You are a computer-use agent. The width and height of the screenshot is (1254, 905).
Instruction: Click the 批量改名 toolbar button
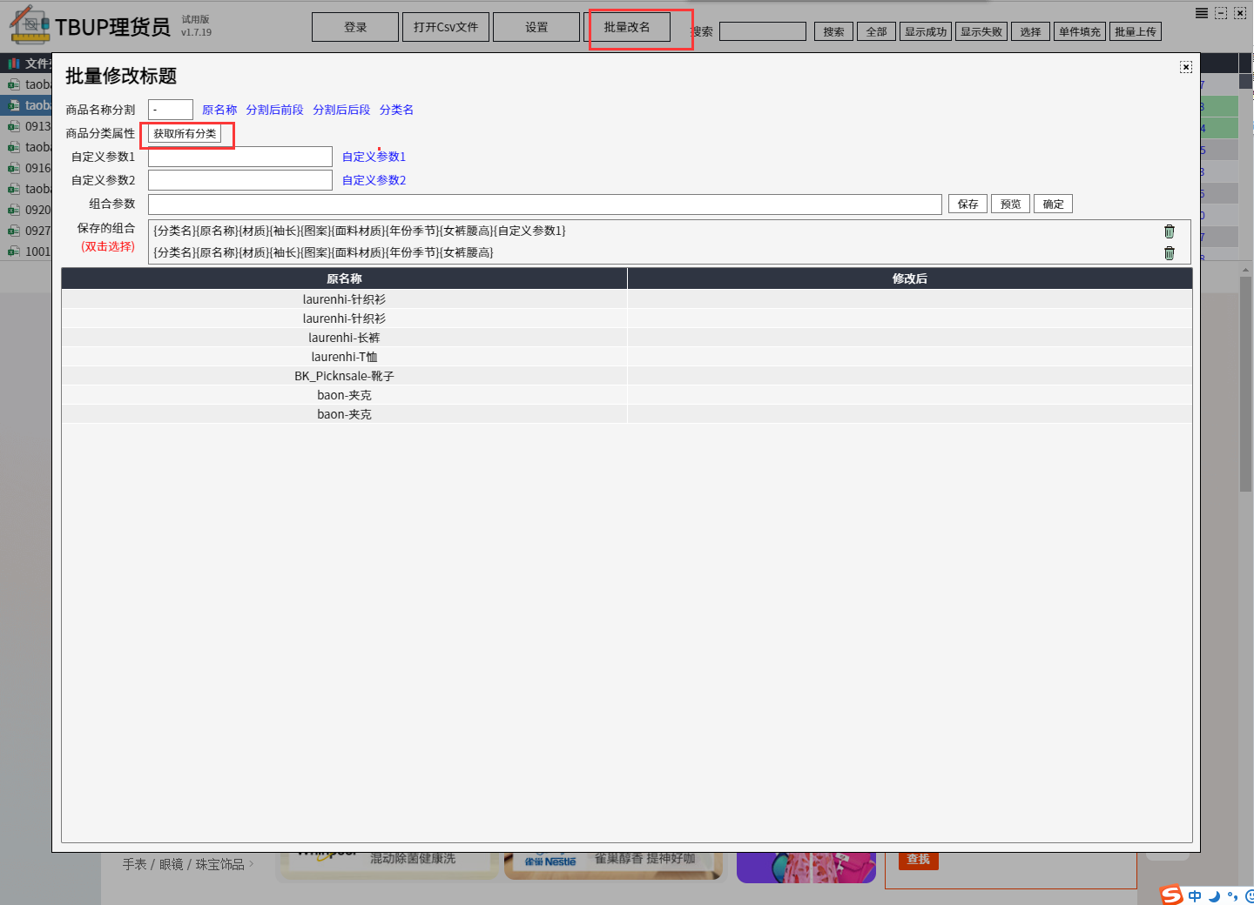click(x=627, y=27)
